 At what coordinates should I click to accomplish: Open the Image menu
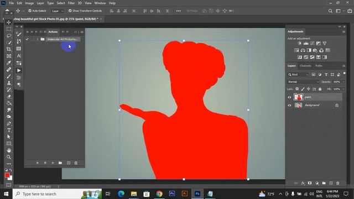[29, 3]
